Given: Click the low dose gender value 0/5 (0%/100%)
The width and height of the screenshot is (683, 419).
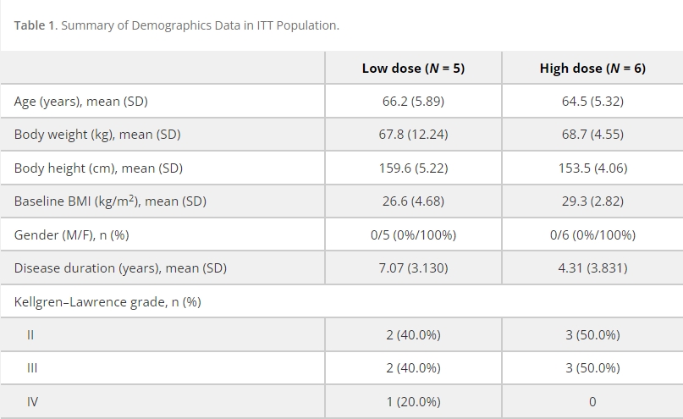Looking at the screenshot, I should [413, 234].
